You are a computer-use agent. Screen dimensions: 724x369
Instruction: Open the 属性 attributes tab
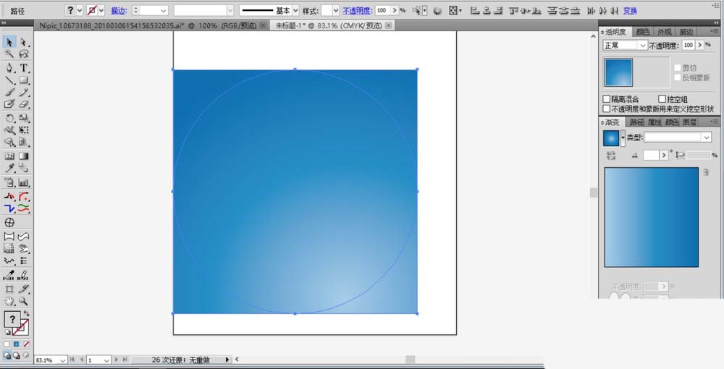(654, 122)
